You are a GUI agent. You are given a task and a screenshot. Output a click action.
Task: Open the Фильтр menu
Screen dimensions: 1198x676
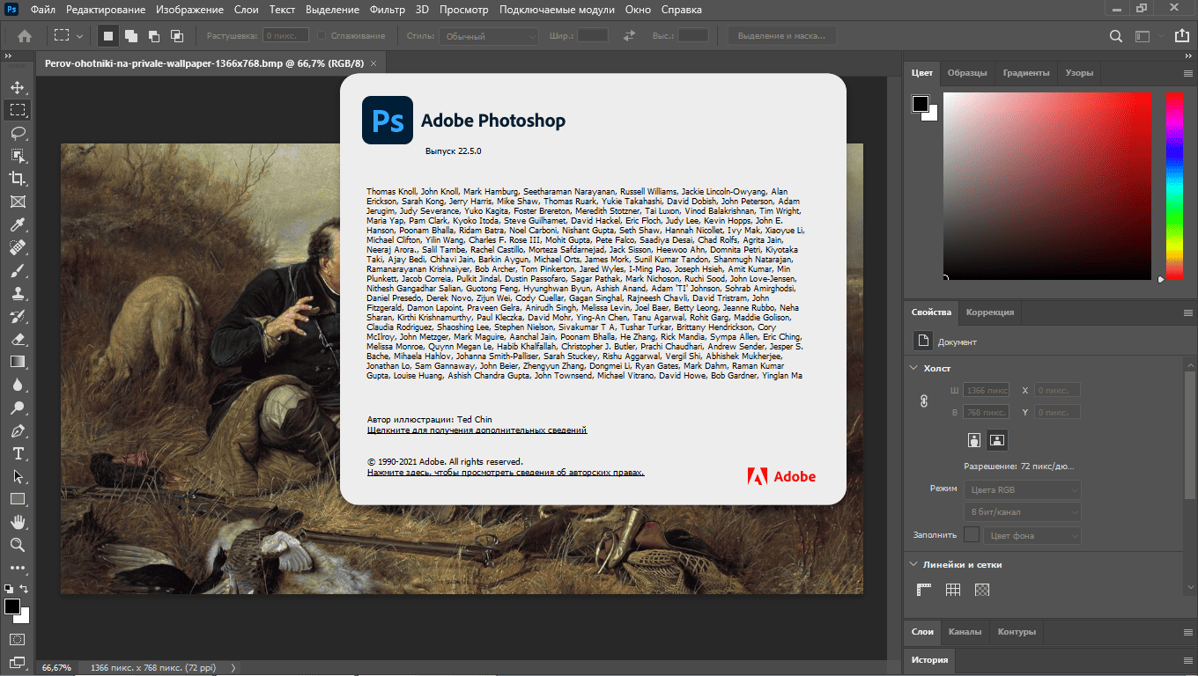pyautogui.click(x=388, y=10)
